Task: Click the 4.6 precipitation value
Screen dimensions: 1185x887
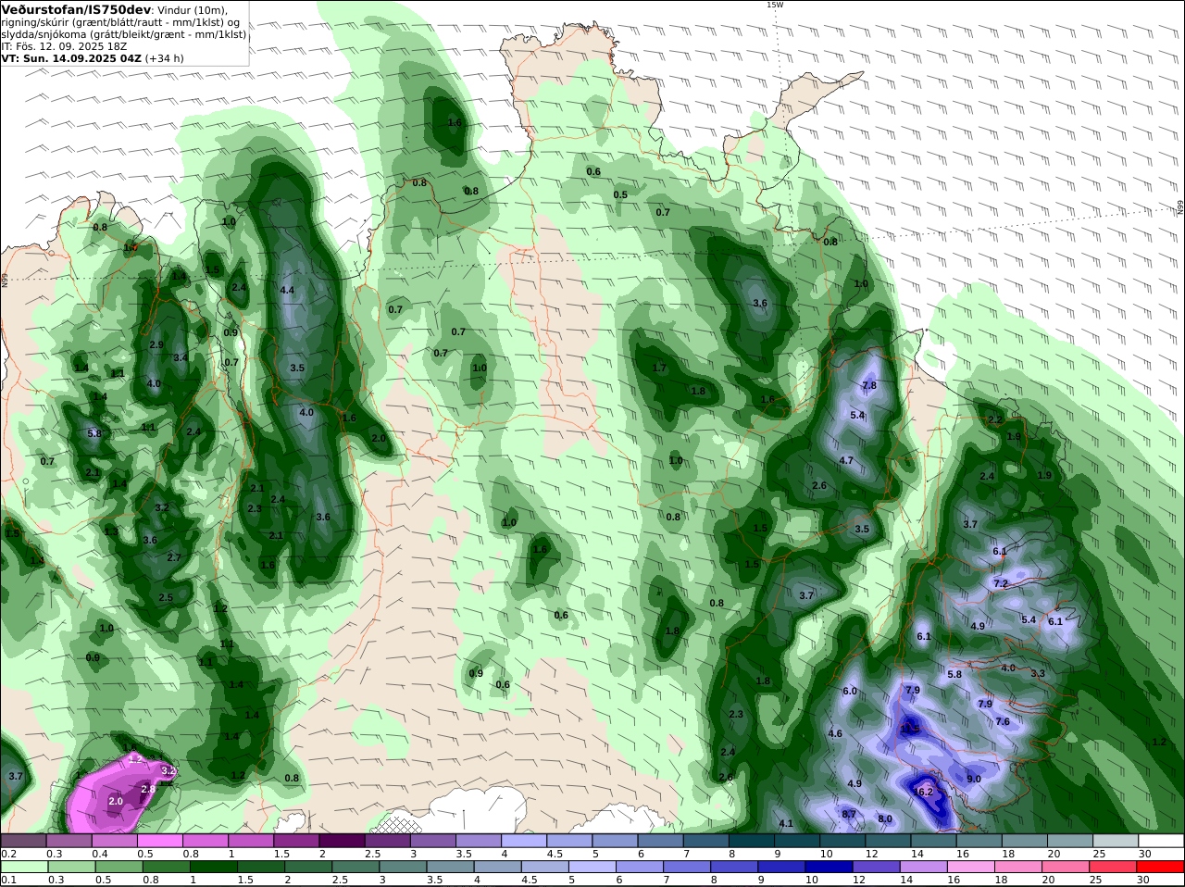Action: pyautogui.click(x=835, y=733)
